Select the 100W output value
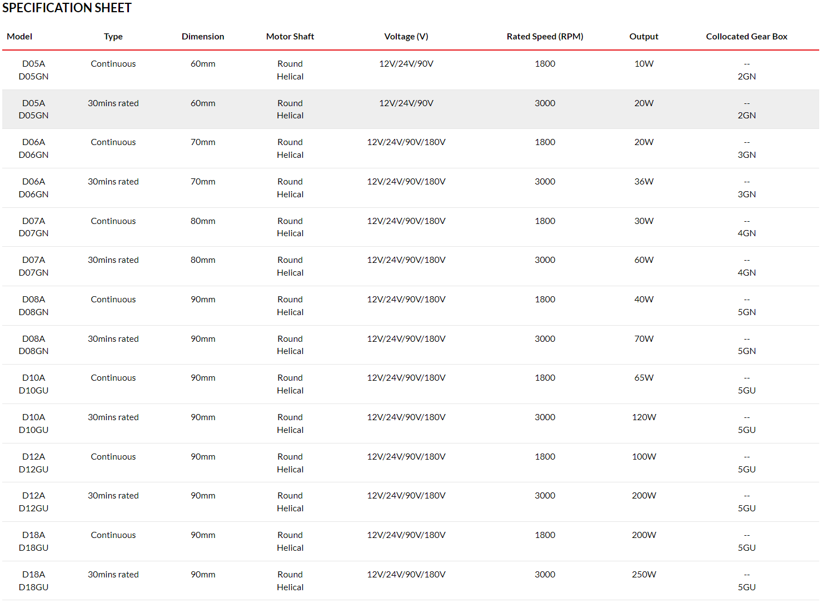Viewport: 822px width, 603px height. (644, 456)
